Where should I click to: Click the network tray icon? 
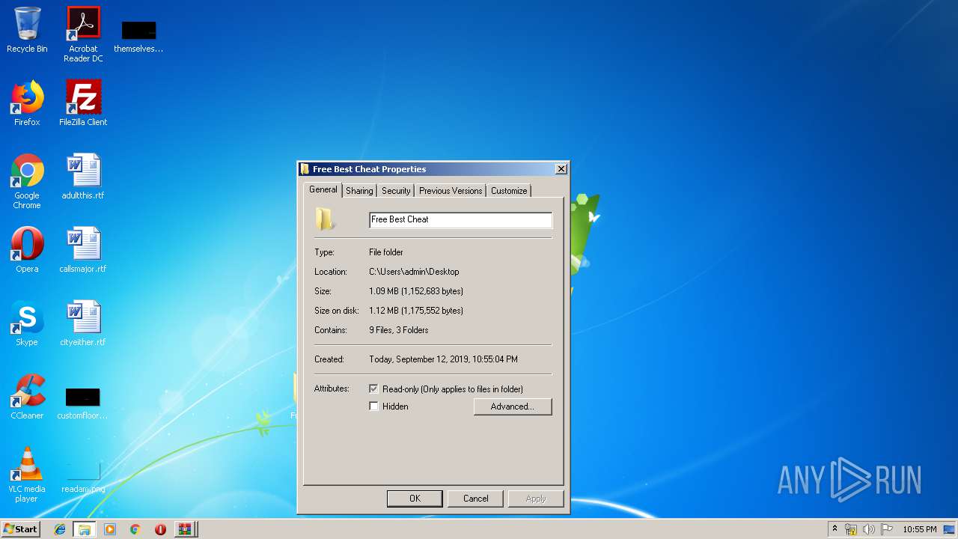click(851, 529)
